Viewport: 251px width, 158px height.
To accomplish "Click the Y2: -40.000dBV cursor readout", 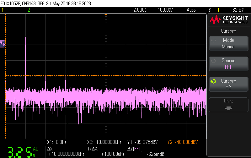I will 183,142.
